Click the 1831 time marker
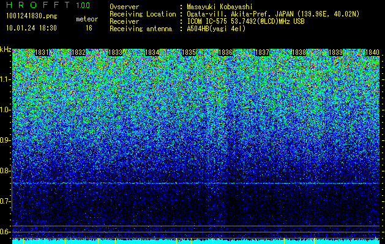Viewport: 385px width, 244px height. 42,52
